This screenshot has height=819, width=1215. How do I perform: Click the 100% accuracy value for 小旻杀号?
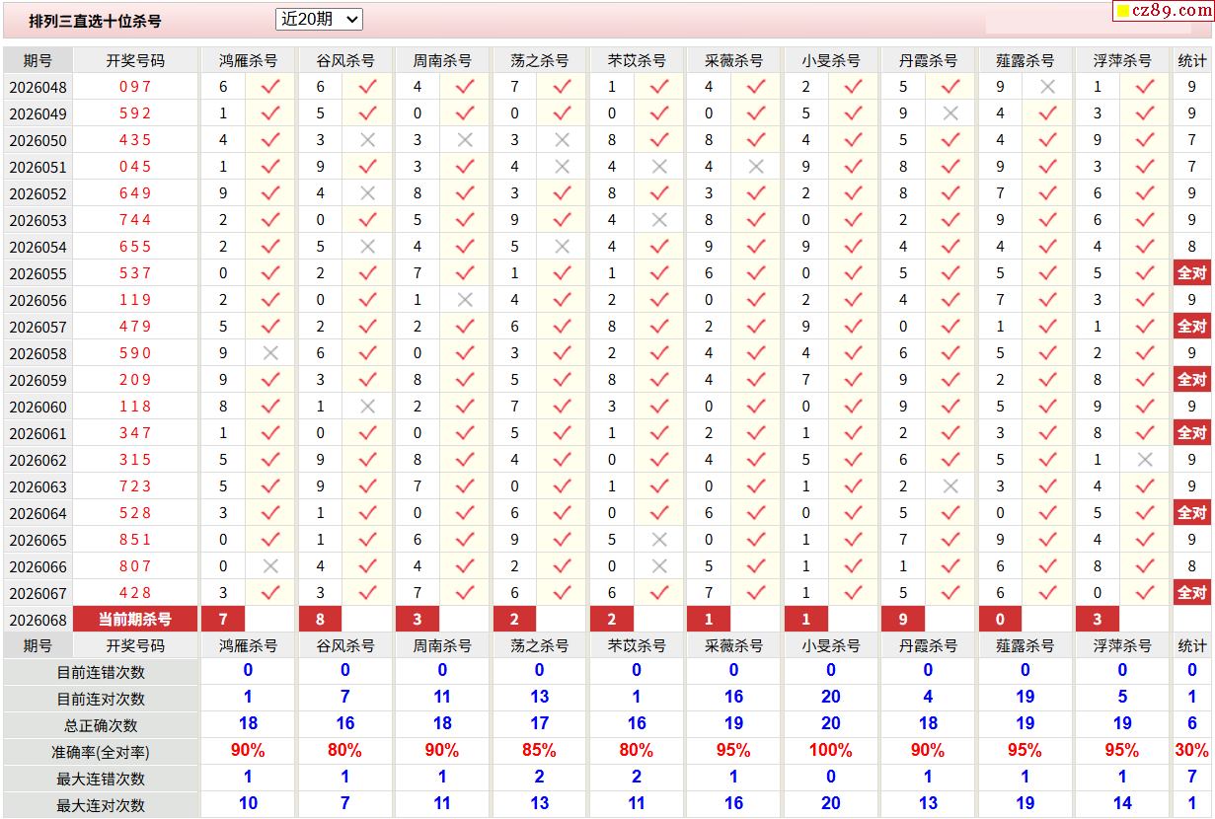click(x=830, y=750)
